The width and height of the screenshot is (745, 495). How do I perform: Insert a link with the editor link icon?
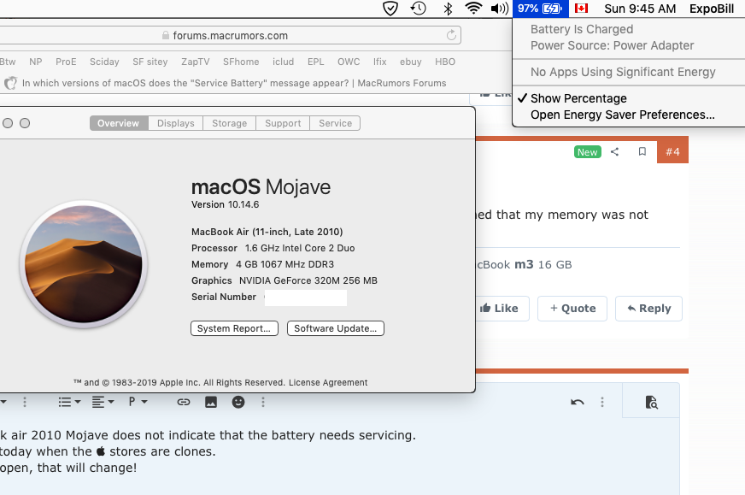184,403
